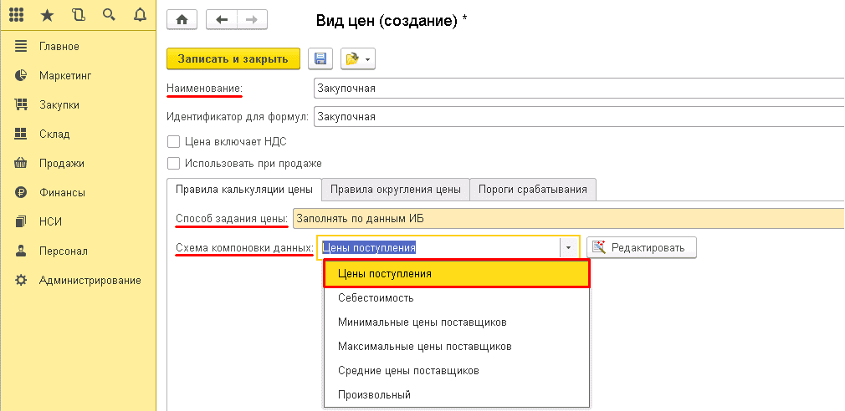
Task: Open the 'Пороги срабатывания' tab
Action: tap(533, 190)
